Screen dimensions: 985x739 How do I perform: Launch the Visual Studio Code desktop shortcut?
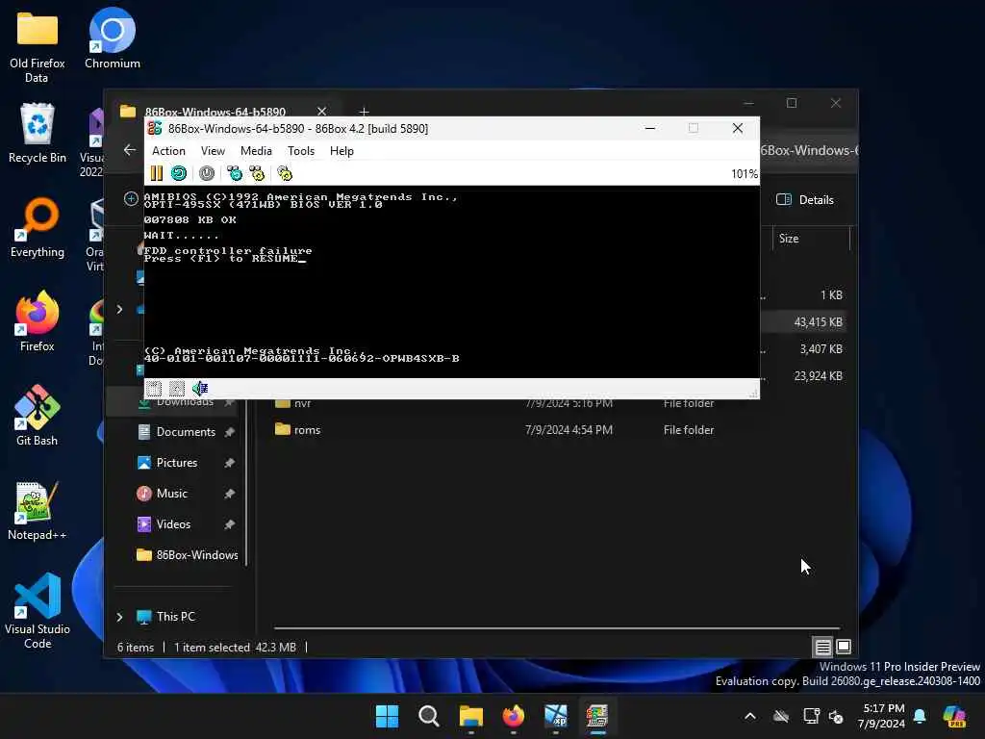point(38,611)
